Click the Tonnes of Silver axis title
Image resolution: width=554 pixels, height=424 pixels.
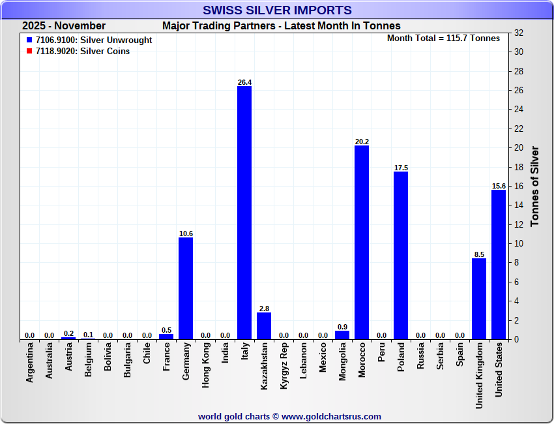coord(535,186)
